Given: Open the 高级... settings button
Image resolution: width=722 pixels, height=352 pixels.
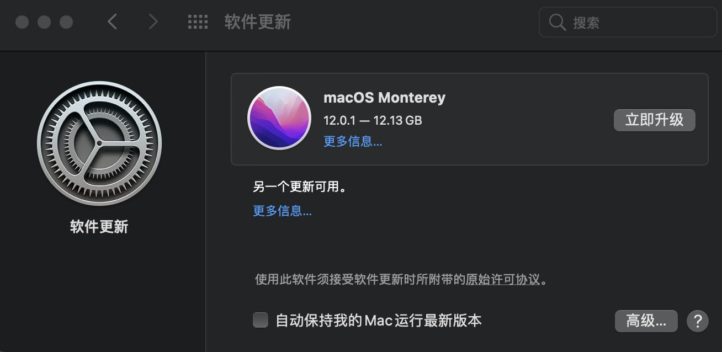Looking at the screenshot, I should click(x=646, y=321).
